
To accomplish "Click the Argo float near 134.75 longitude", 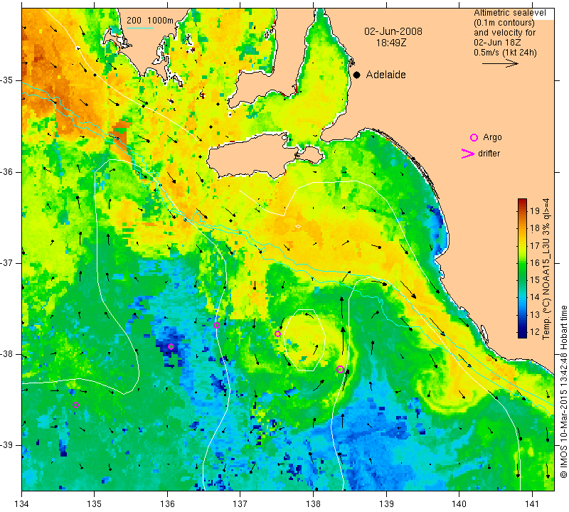I will [75, 405].
